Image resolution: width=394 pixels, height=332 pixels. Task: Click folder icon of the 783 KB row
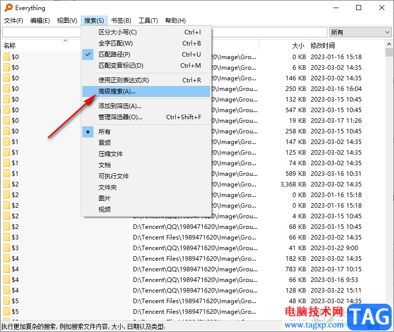7,269
